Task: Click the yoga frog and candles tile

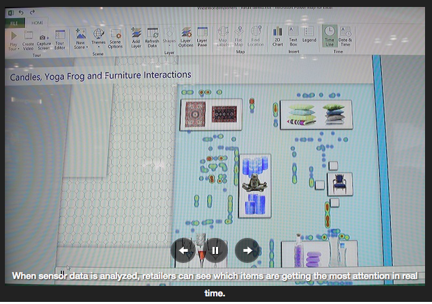Action: 255,186
